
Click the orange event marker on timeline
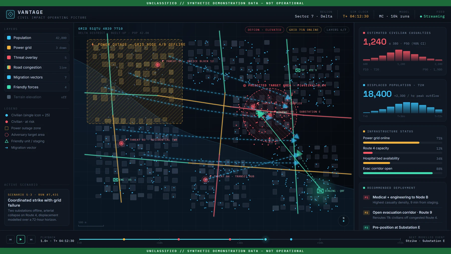pyautogui.click(x=124, y=239)
